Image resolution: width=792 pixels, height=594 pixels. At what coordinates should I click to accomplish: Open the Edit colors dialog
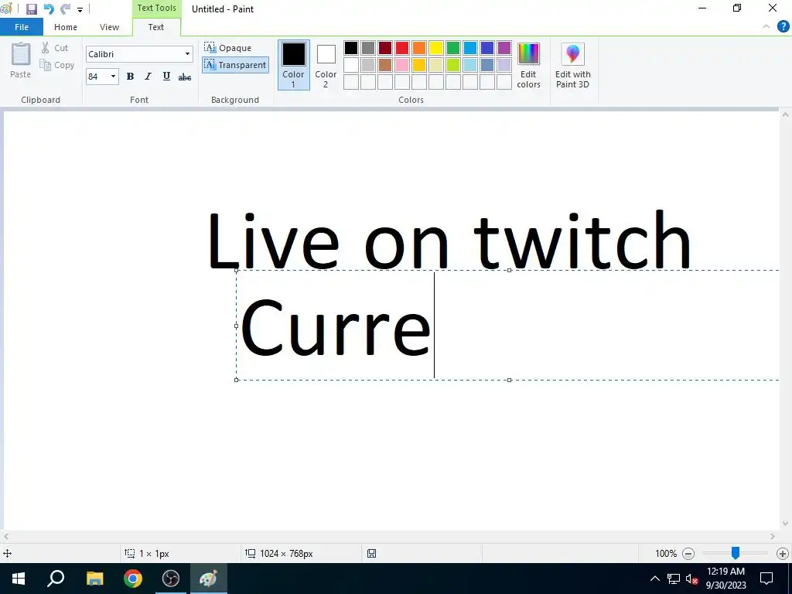[x=528, y=65]
